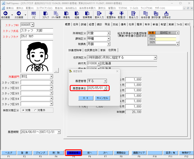
Task: Click the 履歴結合 F8 button
Action: [x=121, y=153]
